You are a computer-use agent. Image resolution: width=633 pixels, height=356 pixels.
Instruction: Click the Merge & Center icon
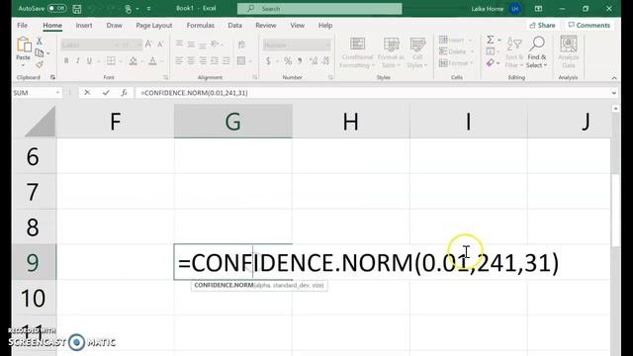(241, 61)
